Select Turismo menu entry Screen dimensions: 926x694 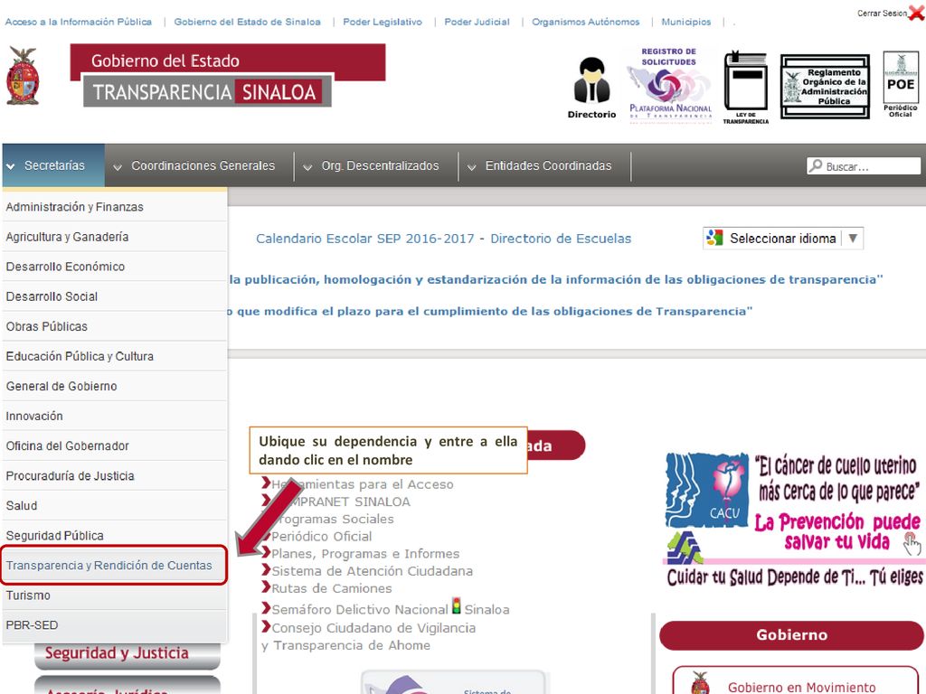(x=115, y=596)
